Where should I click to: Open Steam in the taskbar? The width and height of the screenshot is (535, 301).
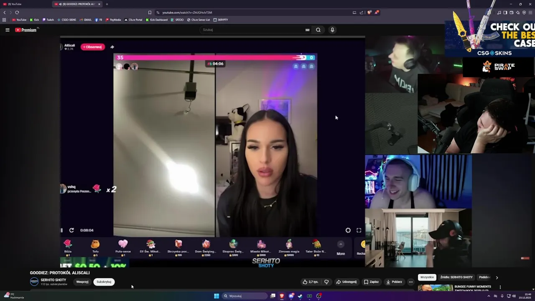coord(300,296)
